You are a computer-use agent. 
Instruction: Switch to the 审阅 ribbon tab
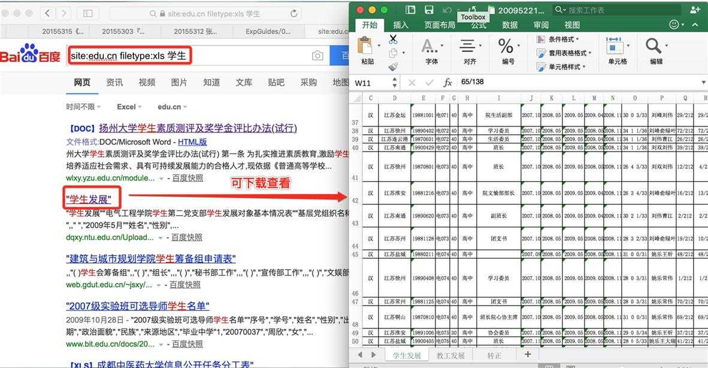[x=541, y=25]
